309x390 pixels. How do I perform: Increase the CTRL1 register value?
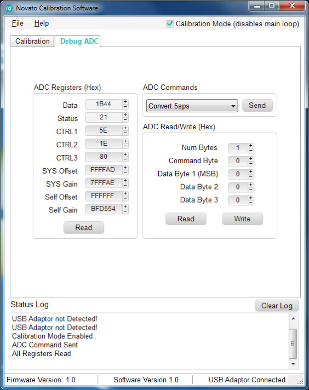click(x=125, y=128)
